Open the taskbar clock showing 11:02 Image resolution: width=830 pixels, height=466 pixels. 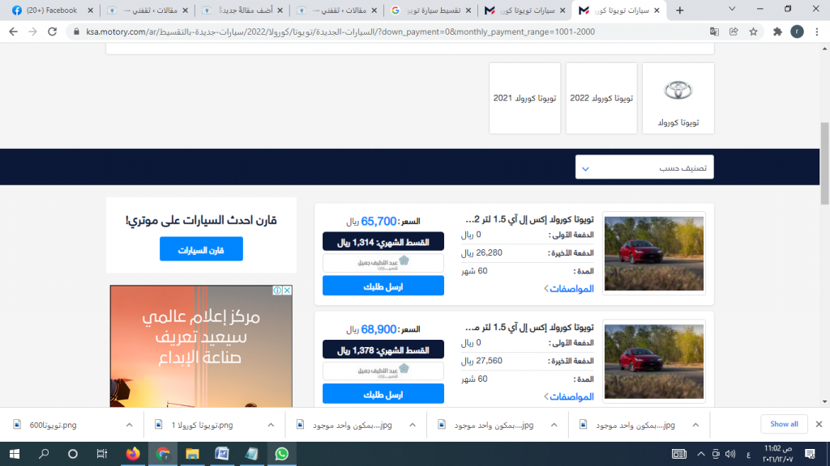[777, 454]
